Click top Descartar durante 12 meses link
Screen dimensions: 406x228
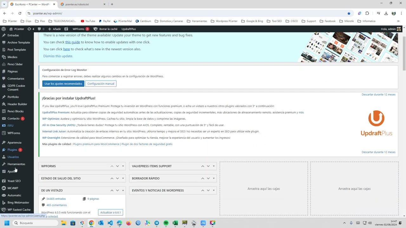click(x=378, y=95)
